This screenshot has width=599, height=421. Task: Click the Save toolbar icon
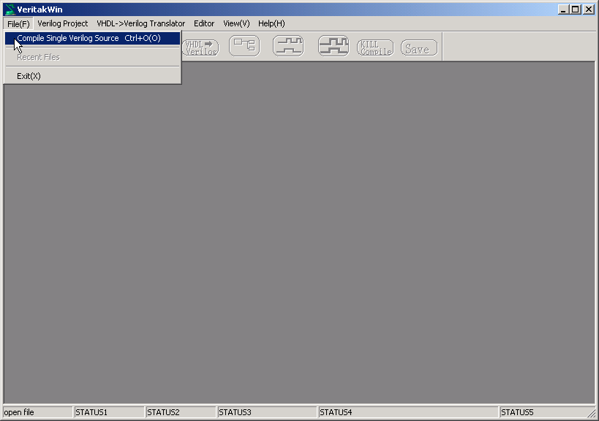click(419, 48)
